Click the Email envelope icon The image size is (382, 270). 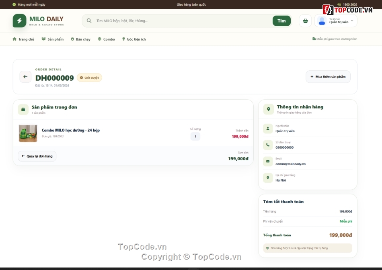pos(268,161)
